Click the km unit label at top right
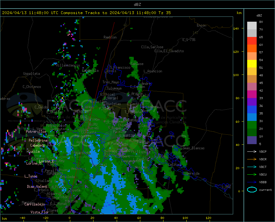Image resolution: width=275 pixels, height=222 pixels. click(x=239, y=13)
